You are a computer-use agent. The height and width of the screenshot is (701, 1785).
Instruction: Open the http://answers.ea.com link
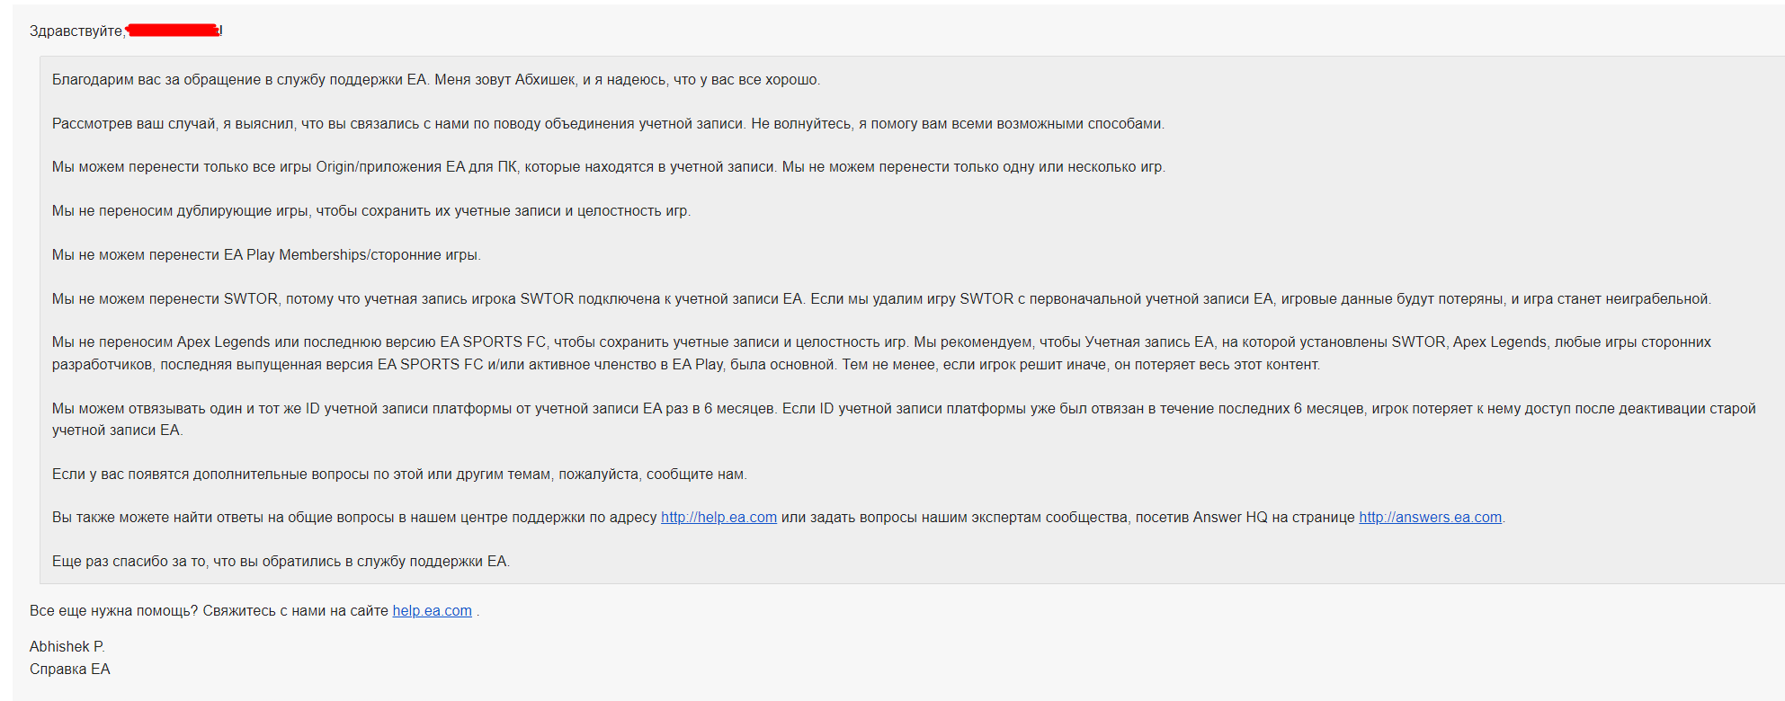point(1430,518)
